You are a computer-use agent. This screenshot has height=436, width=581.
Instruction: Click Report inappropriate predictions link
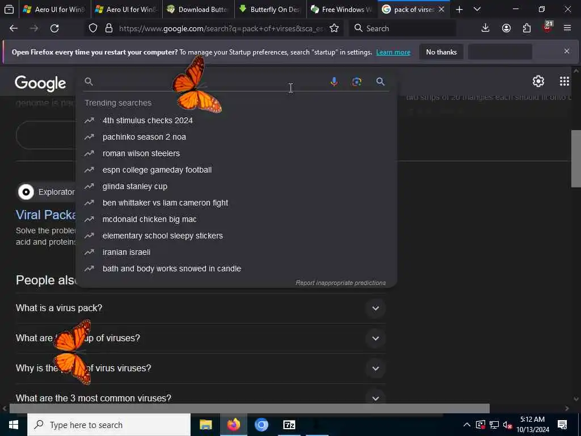tap(340, 283)
